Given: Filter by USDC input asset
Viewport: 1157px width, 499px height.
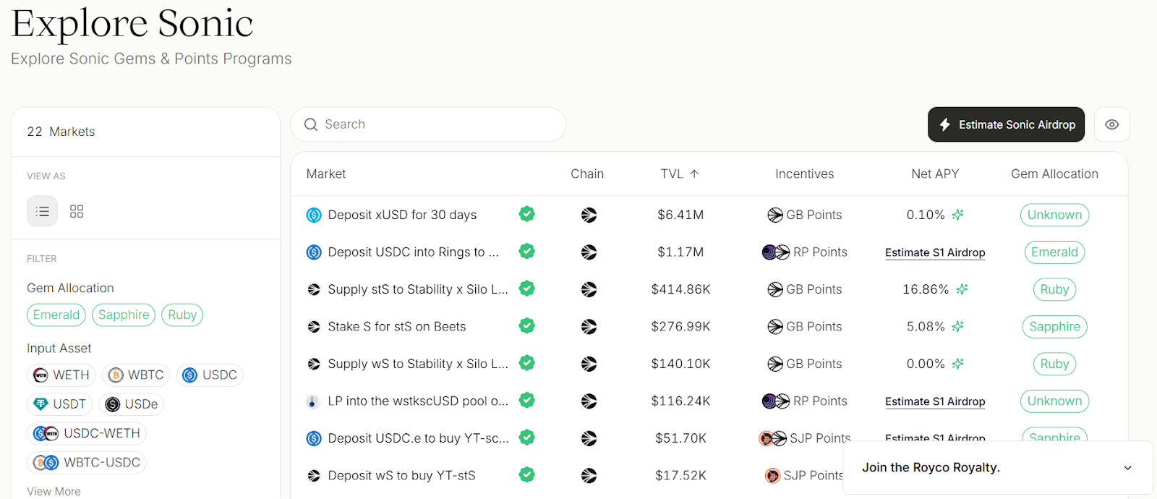Looking at the screenshot, I should 210,375.
